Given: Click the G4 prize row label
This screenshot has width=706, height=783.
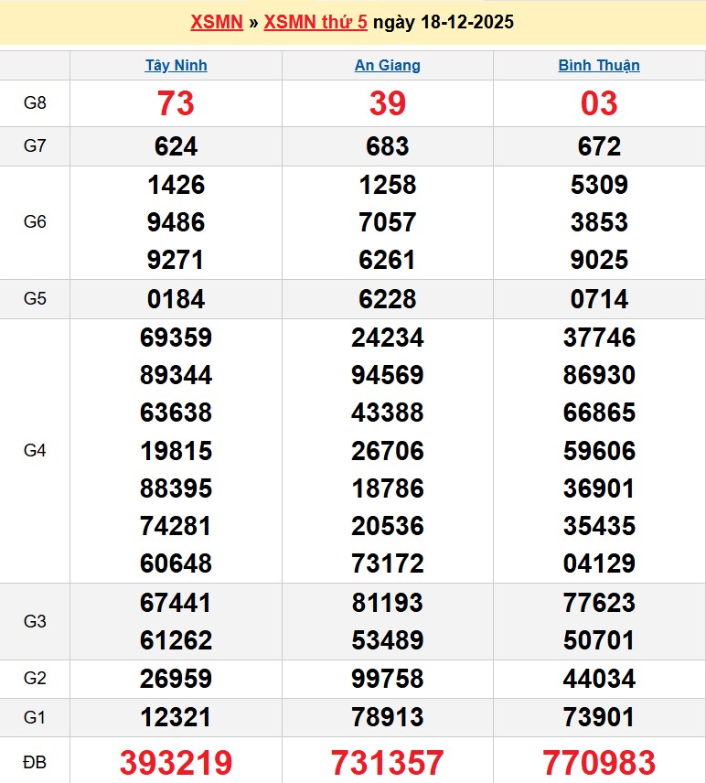Looking at the screenshot, I should coord(35,451).
